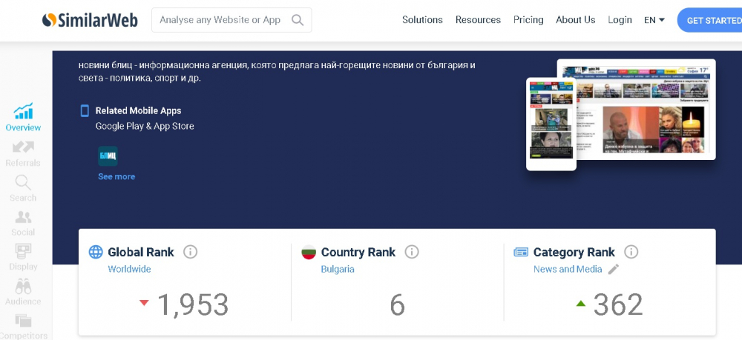Click the country rank value 6
Screen dimensions: 742x340
(398, 304)
